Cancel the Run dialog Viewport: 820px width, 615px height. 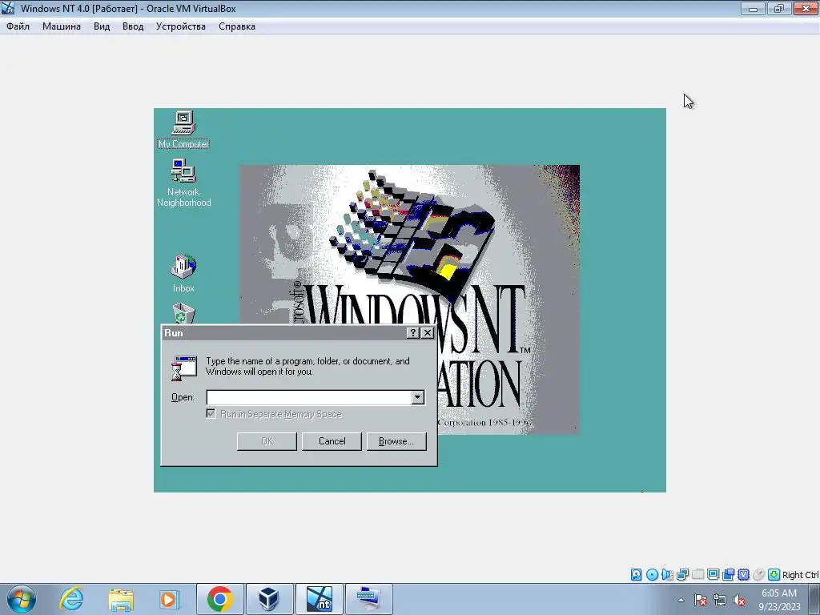(x=332, y=441)
